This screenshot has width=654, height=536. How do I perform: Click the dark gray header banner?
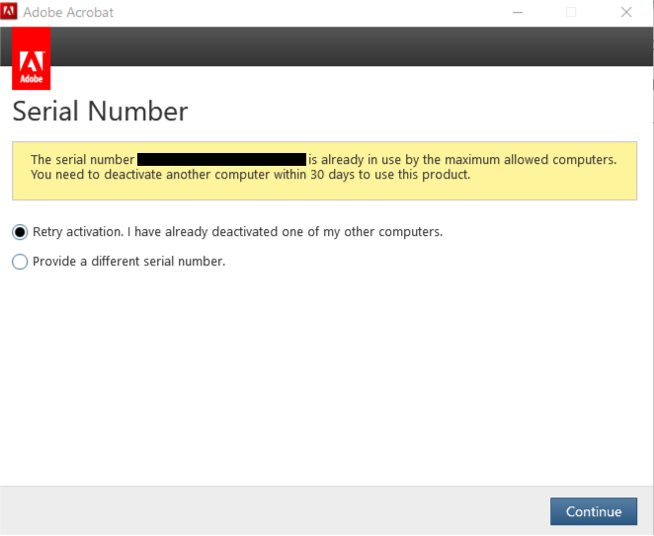pyautogui.click(x=346, y=46)
